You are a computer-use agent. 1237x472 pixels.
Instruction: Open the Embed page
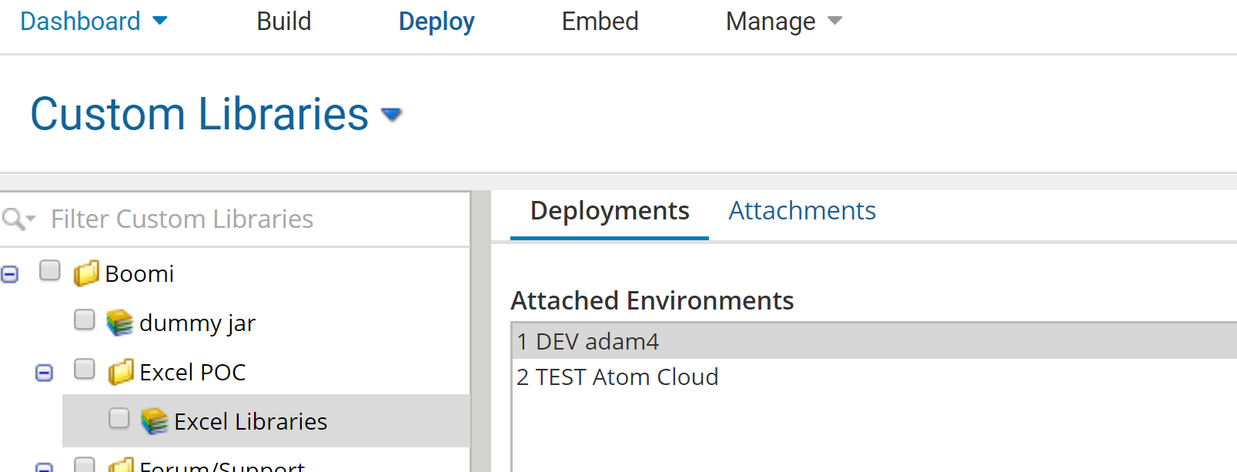click(x=600, y=22)
